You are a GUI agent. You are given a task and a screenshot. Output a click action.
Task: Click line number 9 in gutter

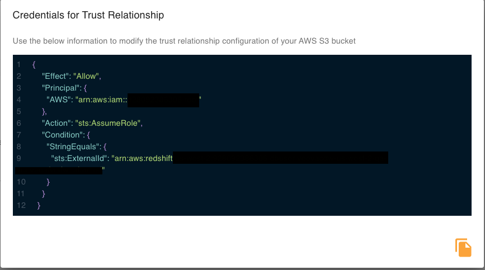[19, 158]
